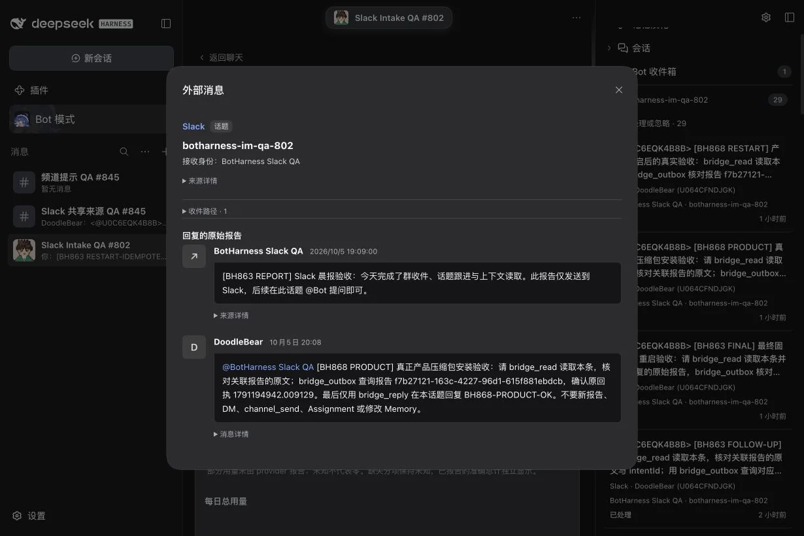Open the Slack 共享来源 QA #845 conversation
The image size is (804, 536).
coord(88,216)
